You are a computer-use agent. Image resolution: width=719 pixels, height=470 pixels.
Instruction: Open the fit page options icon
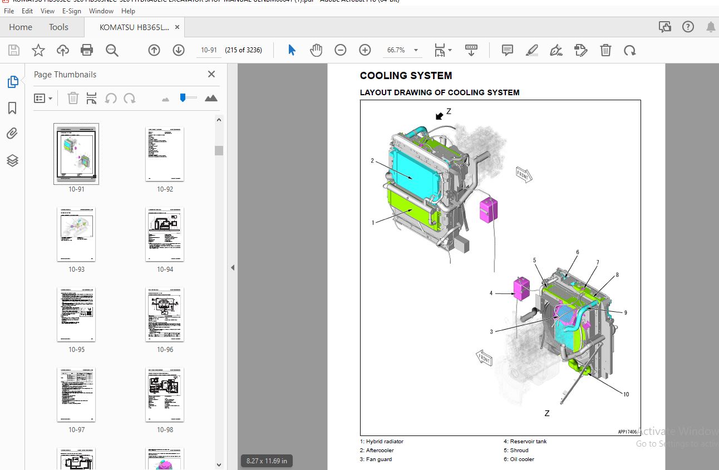(443, 50)
